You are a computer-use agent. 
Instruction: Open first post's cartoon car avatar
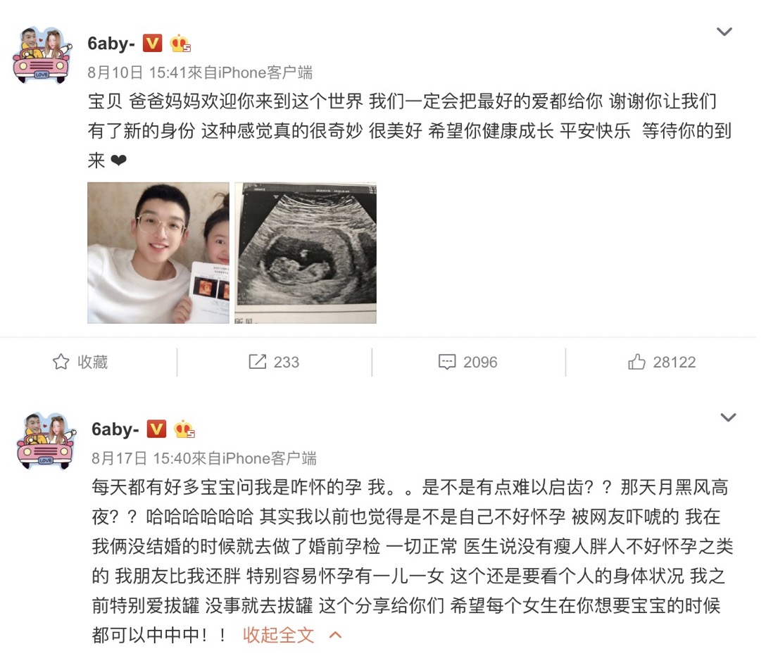(x=42, y=55)
